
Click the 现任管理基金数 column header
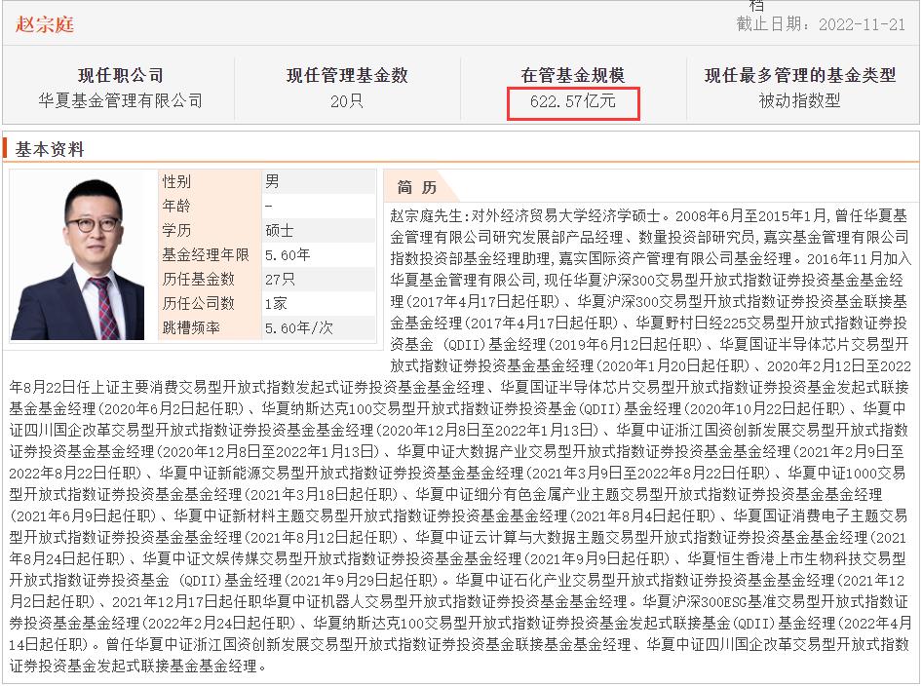pos(346,75)
